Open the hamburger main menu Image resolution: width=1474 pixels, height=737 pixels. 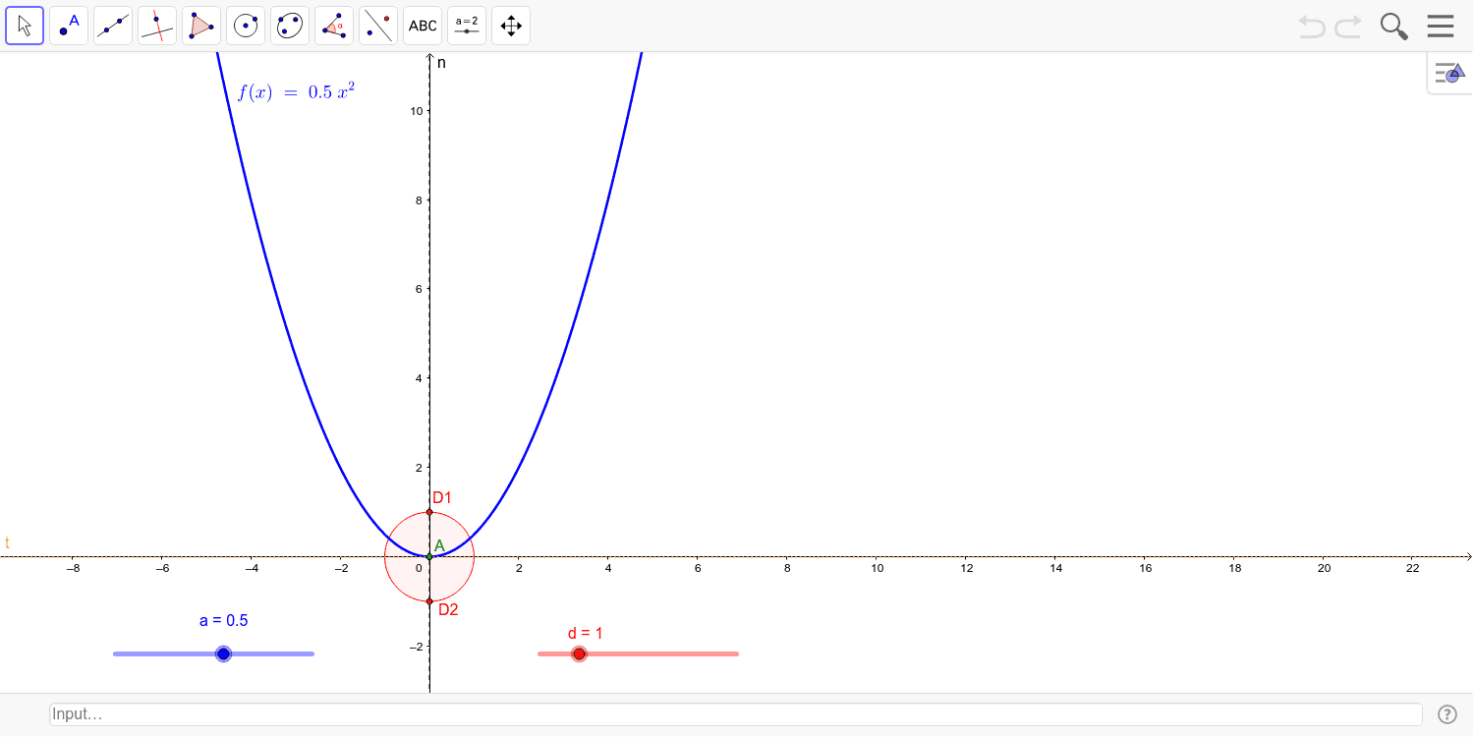coord(1441,26)
